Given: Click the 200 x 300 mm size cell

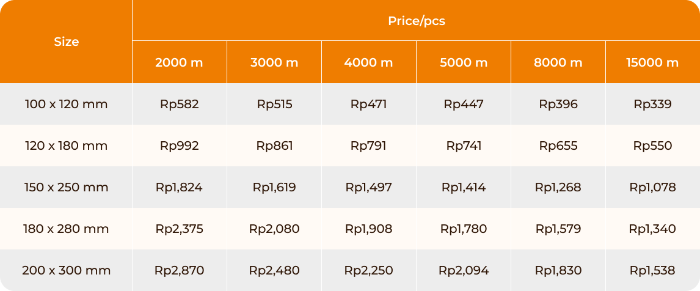Looking at the screenshot, I should (x=66, y=270).
